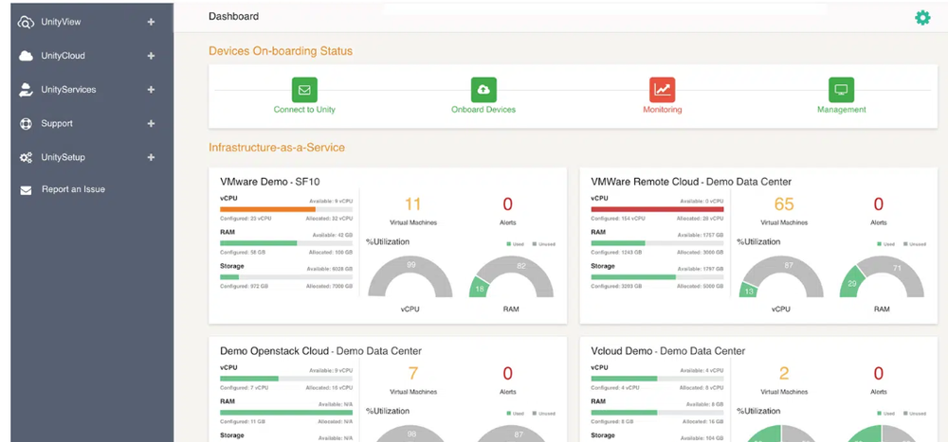Click VMware Demo SF10 vCPU utilization gauge
This screenshot has width=948, height=442.
tap(410, 276)
